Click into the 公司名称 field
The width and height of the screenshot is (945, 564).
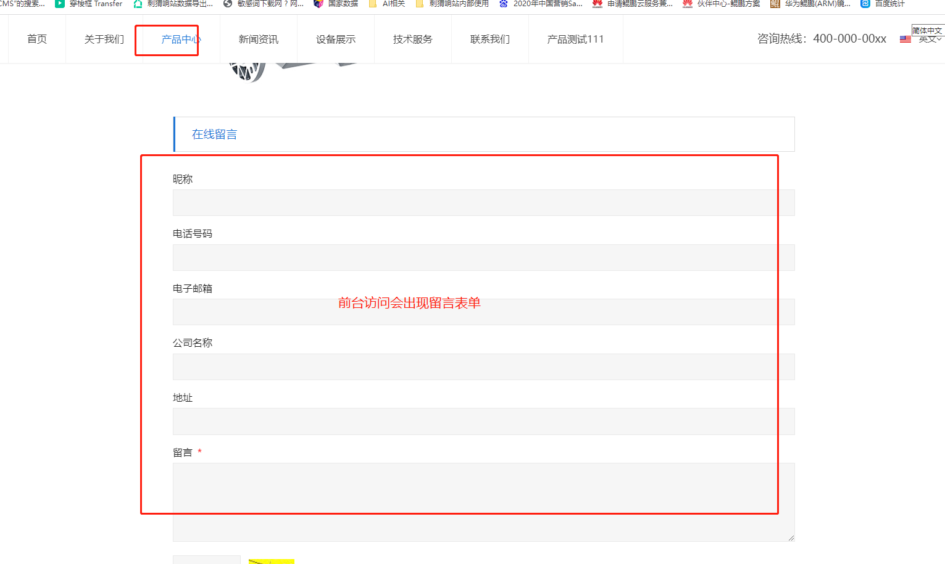click(x=483, y=367)
